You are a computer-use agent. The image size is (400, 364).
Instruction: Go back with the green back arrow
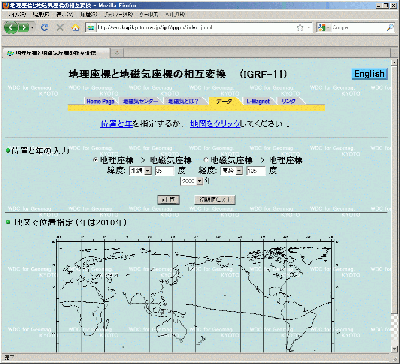pyautogui.click(x=11, y=27)
